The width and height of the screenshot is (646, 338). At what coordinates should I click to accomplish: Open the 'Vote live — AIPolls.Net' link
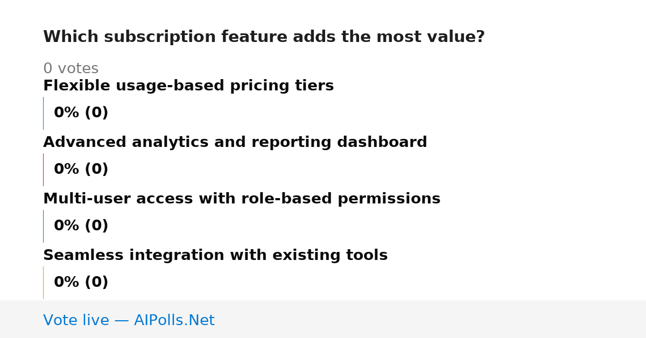tap(129, 321)
